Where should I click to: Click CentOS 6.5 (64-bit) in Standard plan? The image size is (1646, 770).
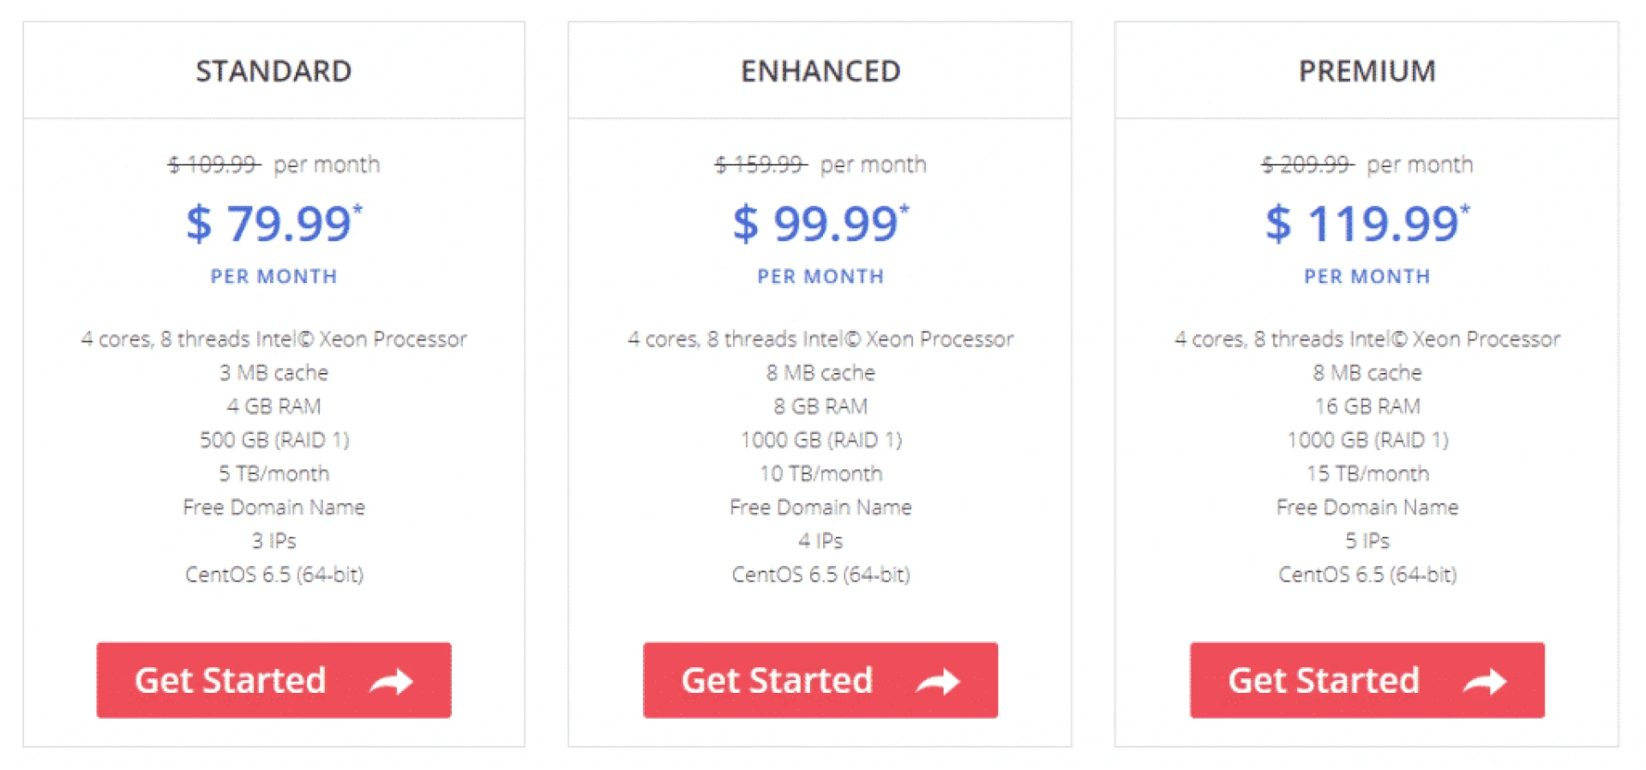274,574
